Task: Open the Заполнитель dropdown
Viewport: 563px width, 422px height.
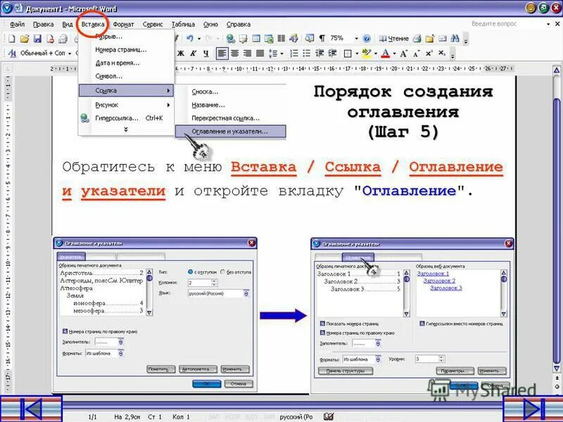Action: point(378,343)
